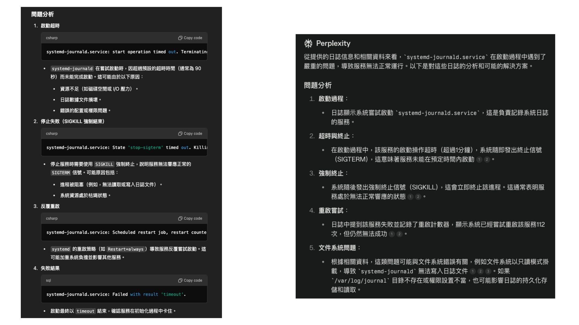Click the Perplexity logo icon
Screen dimensions: 579x325
(x=308, y=43)
